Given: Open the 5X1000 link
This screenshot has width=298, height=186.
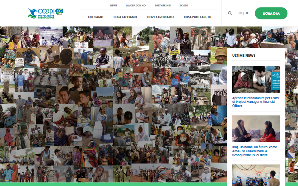Looking at the screenshot, I should click(183, 6).
